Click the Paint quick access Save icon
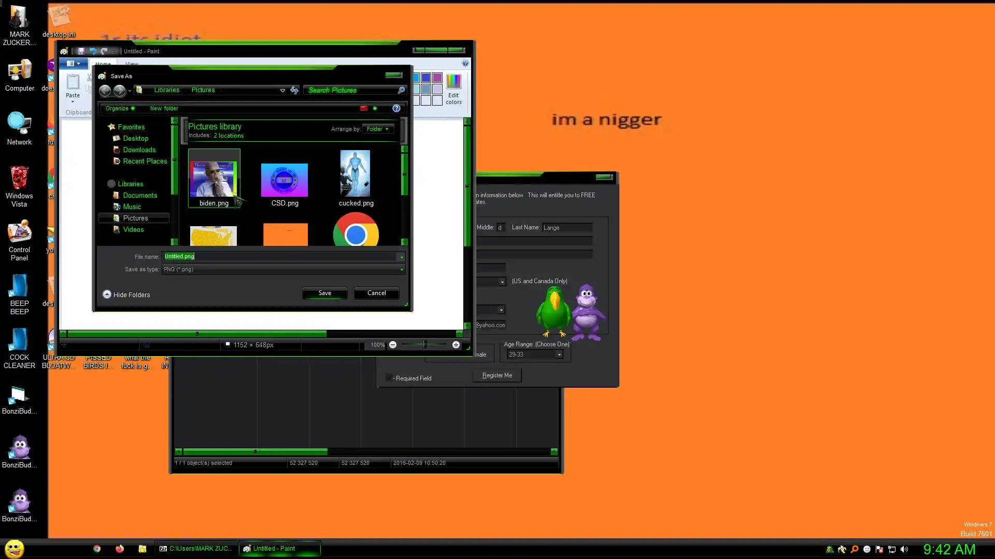The height and width of the screenshot is (559, 995). point(81,51)
